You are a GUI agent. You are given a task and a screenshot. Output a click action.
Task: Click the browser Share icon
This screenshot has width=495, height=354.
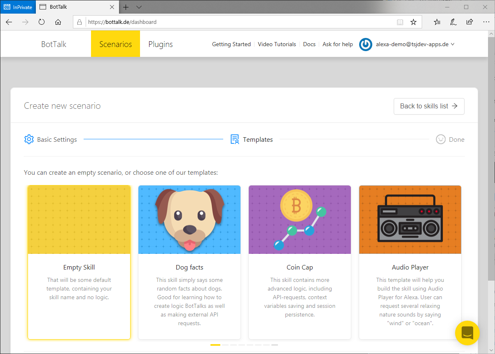[469, 22]
